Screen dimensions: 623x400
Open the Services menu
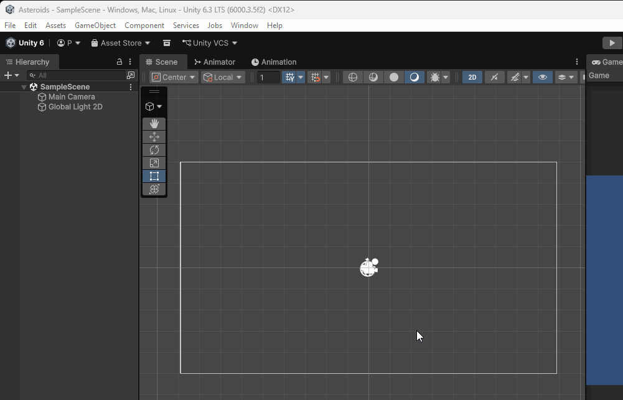[186, 26]
